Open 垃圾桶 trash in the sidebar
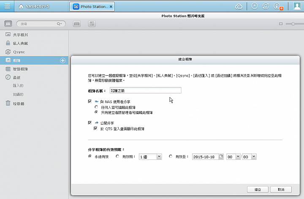Screen dimensions: 304x199 coord(34,103)
